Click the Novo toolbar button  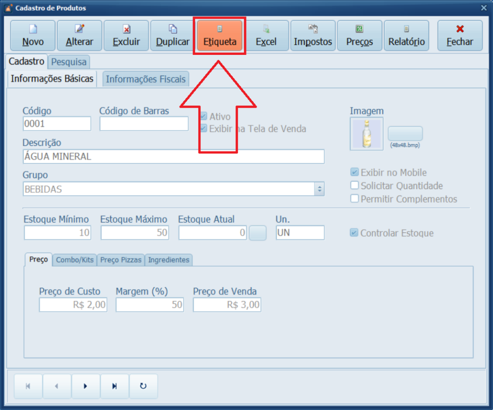32,36
